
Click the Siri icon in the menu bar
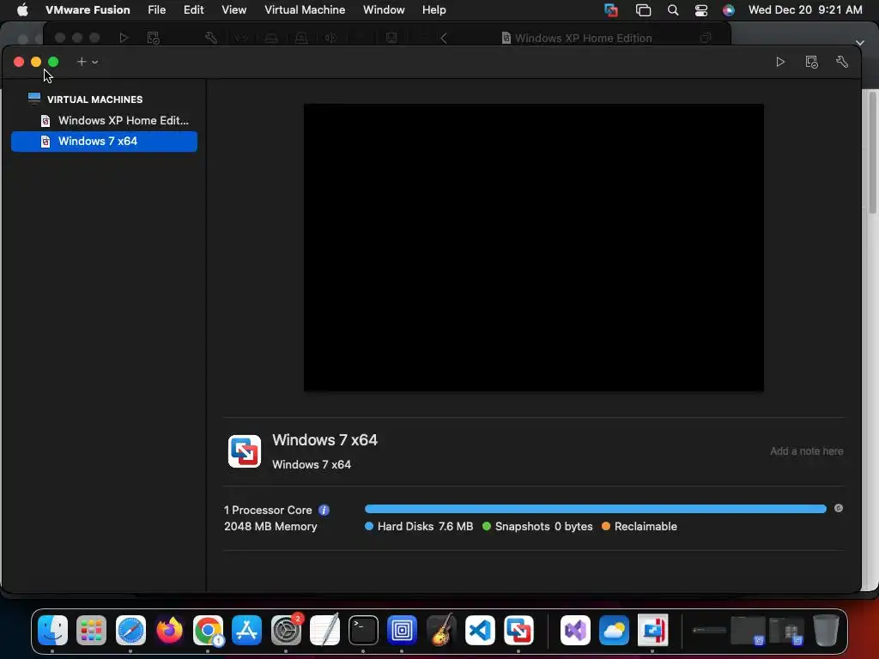coord(728,10)
